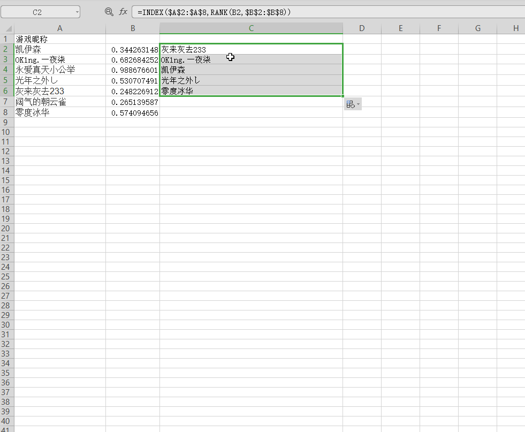
Task: Click cell C6 showing 零度冰华
Action: (251, 91)
